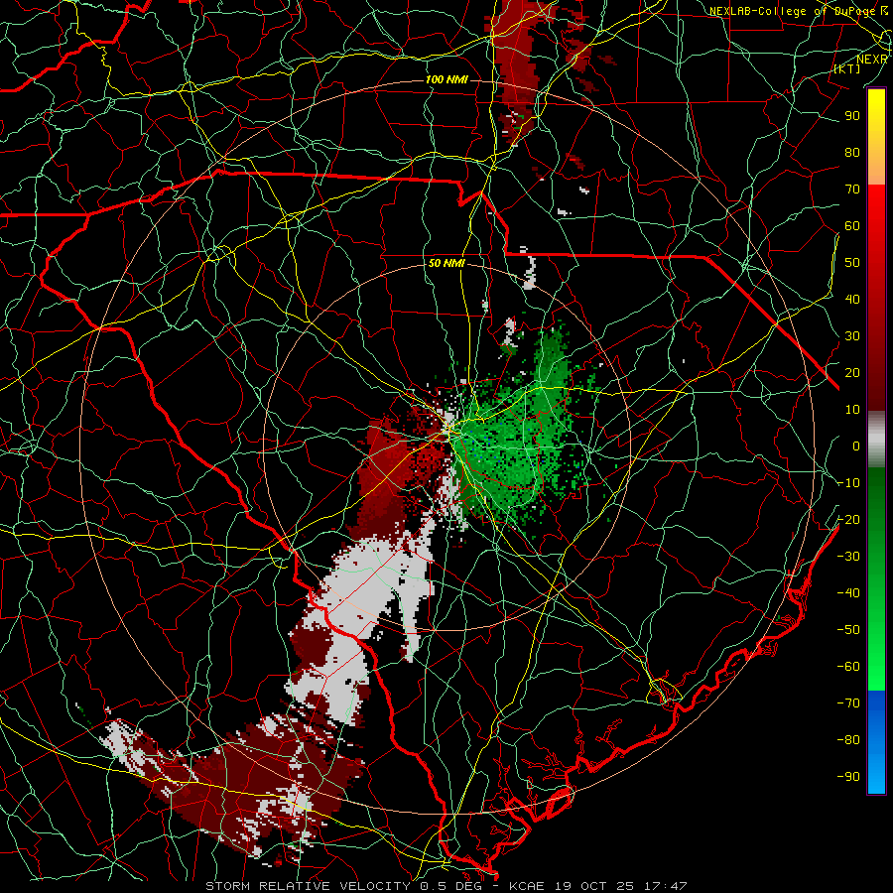Image resolution: width=893 pixels, height=893 pixels.
Task: Click the 70 value on the velocity scale
Action: click(852, 190)
